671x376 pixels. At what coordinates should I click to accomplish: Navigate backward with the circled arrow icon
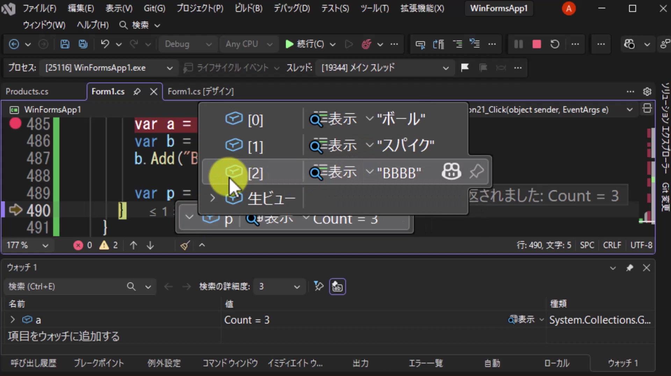pyautogui.click(x=14, y=44)
